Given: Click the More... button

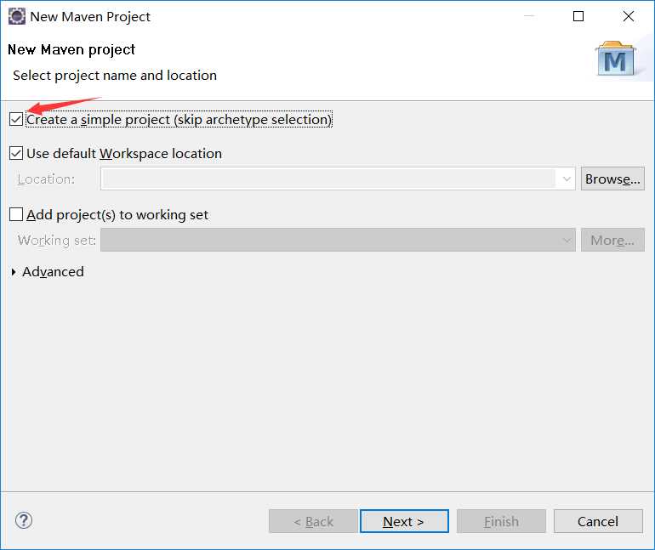Looking at the screenshot, I should tap(612, 240).
